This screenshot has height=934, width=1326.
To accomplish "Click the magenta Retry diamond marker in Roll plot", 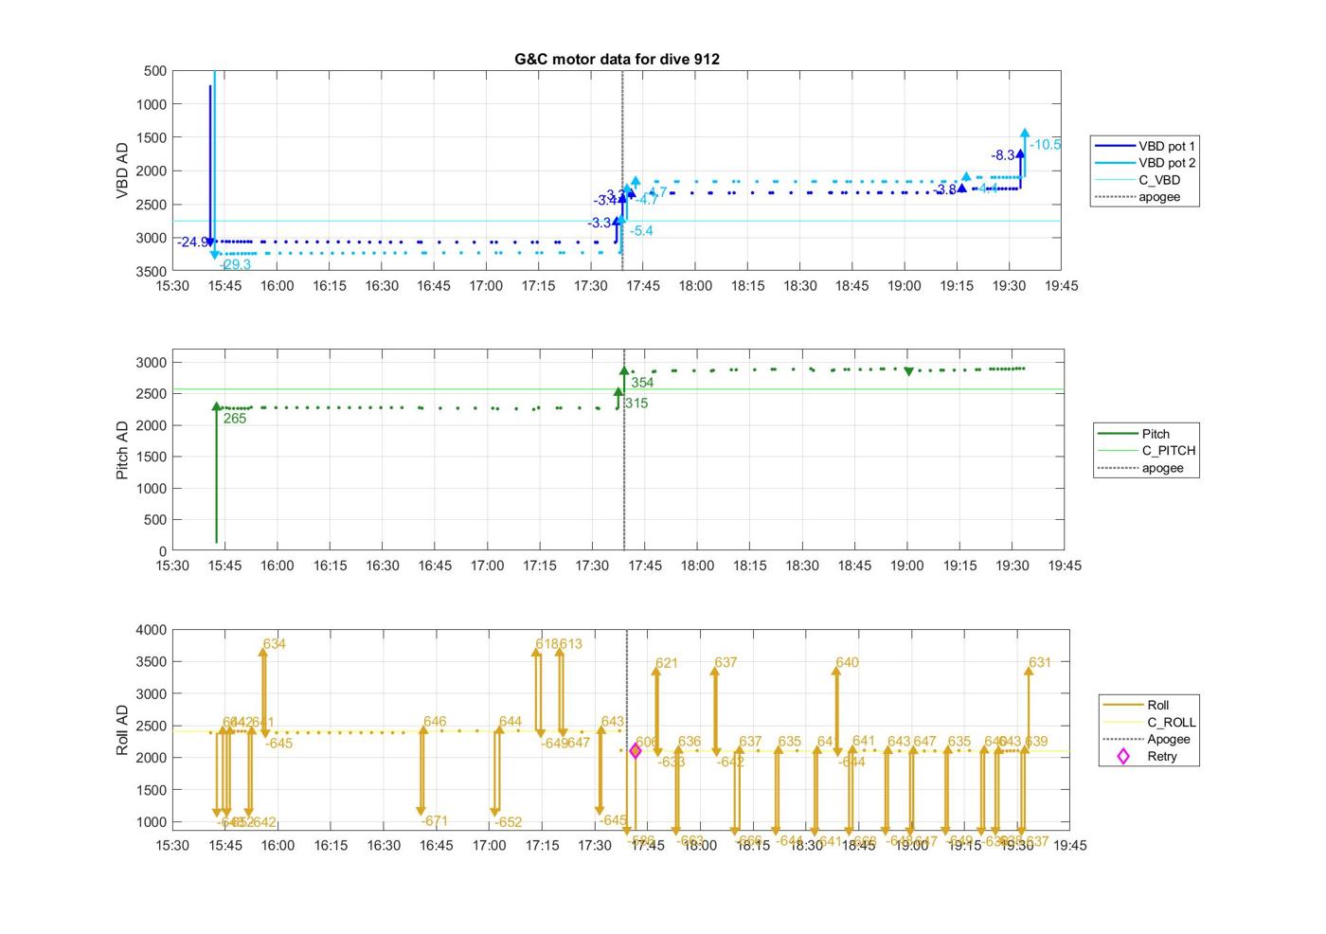I will pos(636,750).
